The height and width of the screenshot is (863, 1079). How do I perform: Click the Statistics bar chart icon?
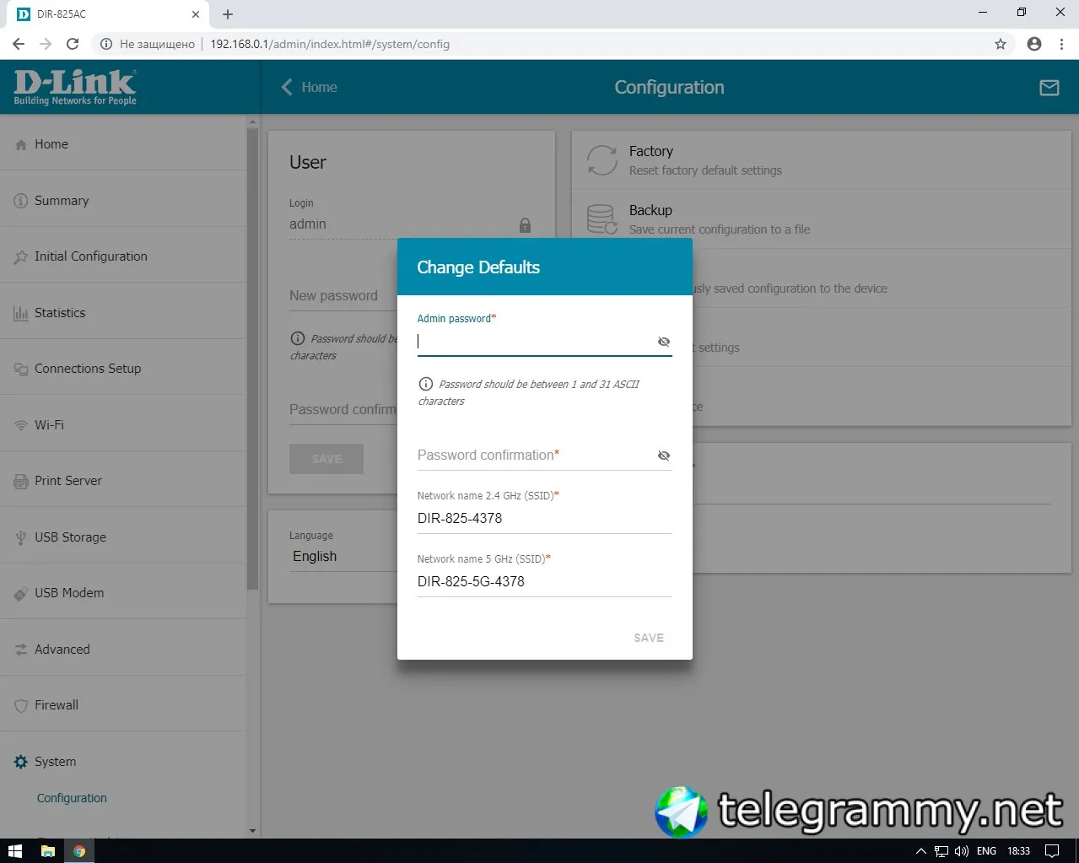[x=21, y=313]
